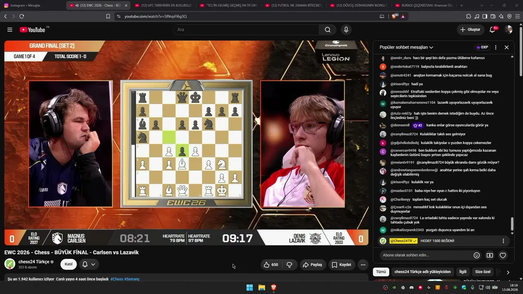Bookmark this page in the address bar
This screenshot has width=523, height=294.
pyautogui.click(x=108, y=16)
